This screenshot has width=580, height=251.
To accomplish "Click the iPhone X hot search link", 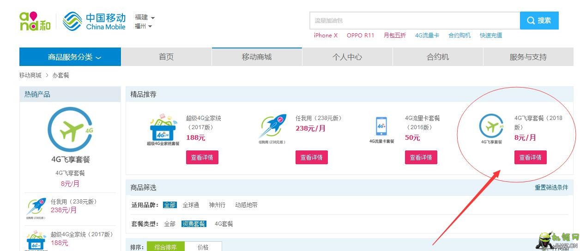I will tap(326, 35).
